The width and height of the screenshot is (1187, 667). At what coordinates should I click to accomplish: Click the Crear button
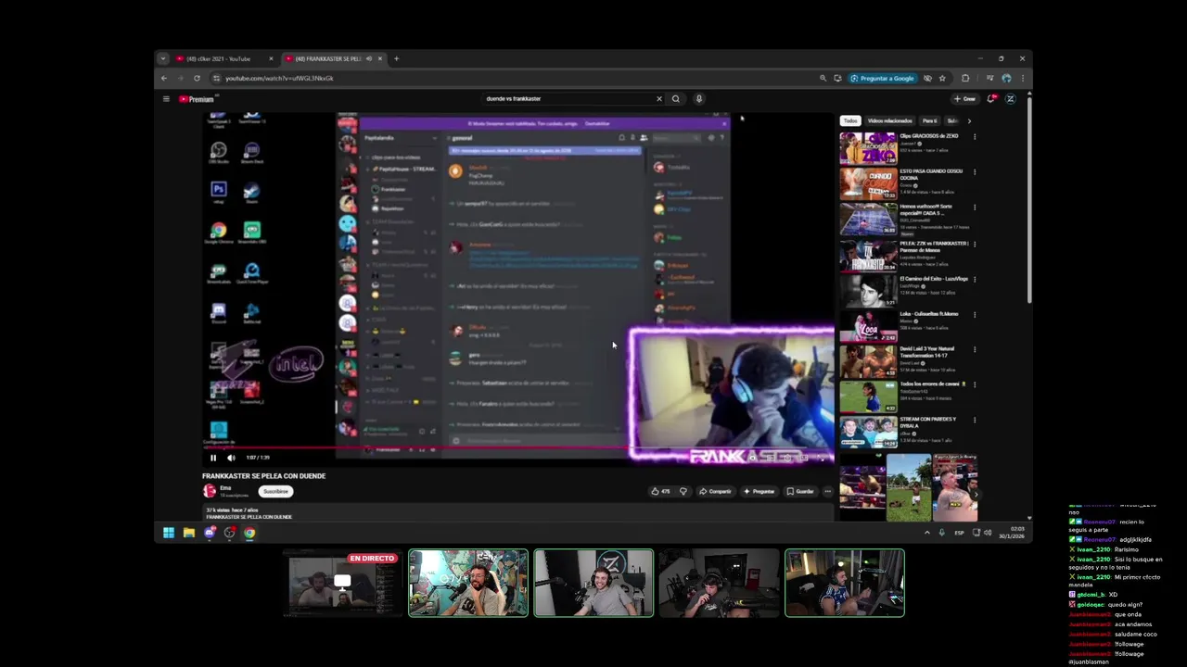(x=964, y=99)
